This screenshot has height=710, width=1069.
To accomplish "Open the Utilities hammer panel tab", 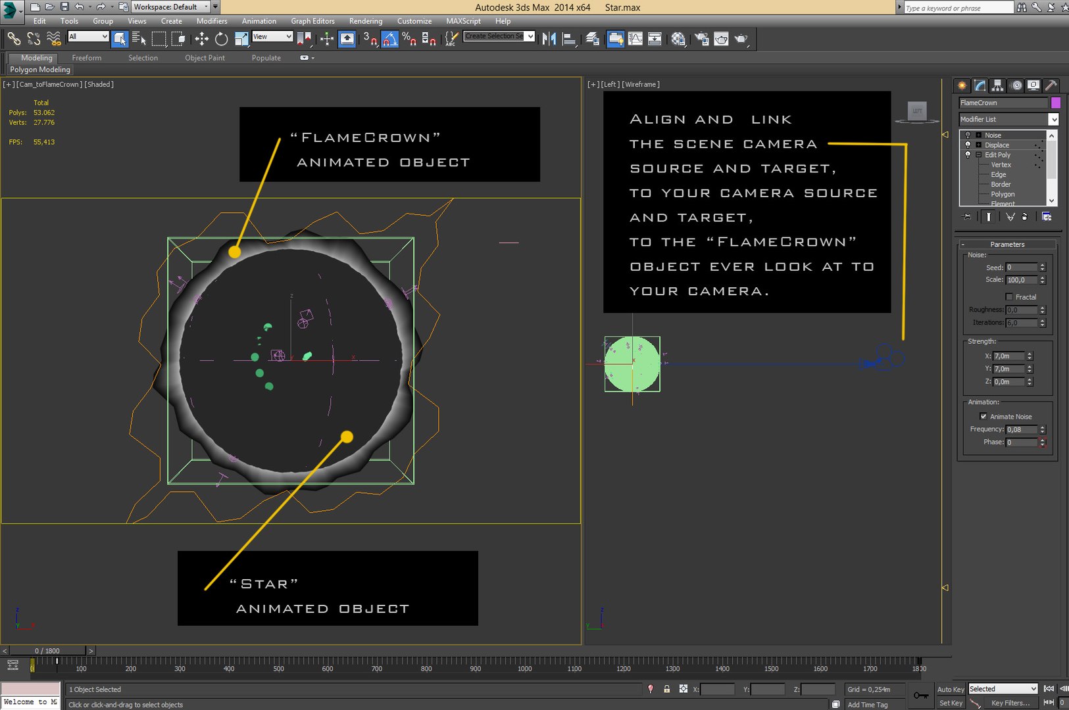I will pyautogui.click(x=1051, y=85).
